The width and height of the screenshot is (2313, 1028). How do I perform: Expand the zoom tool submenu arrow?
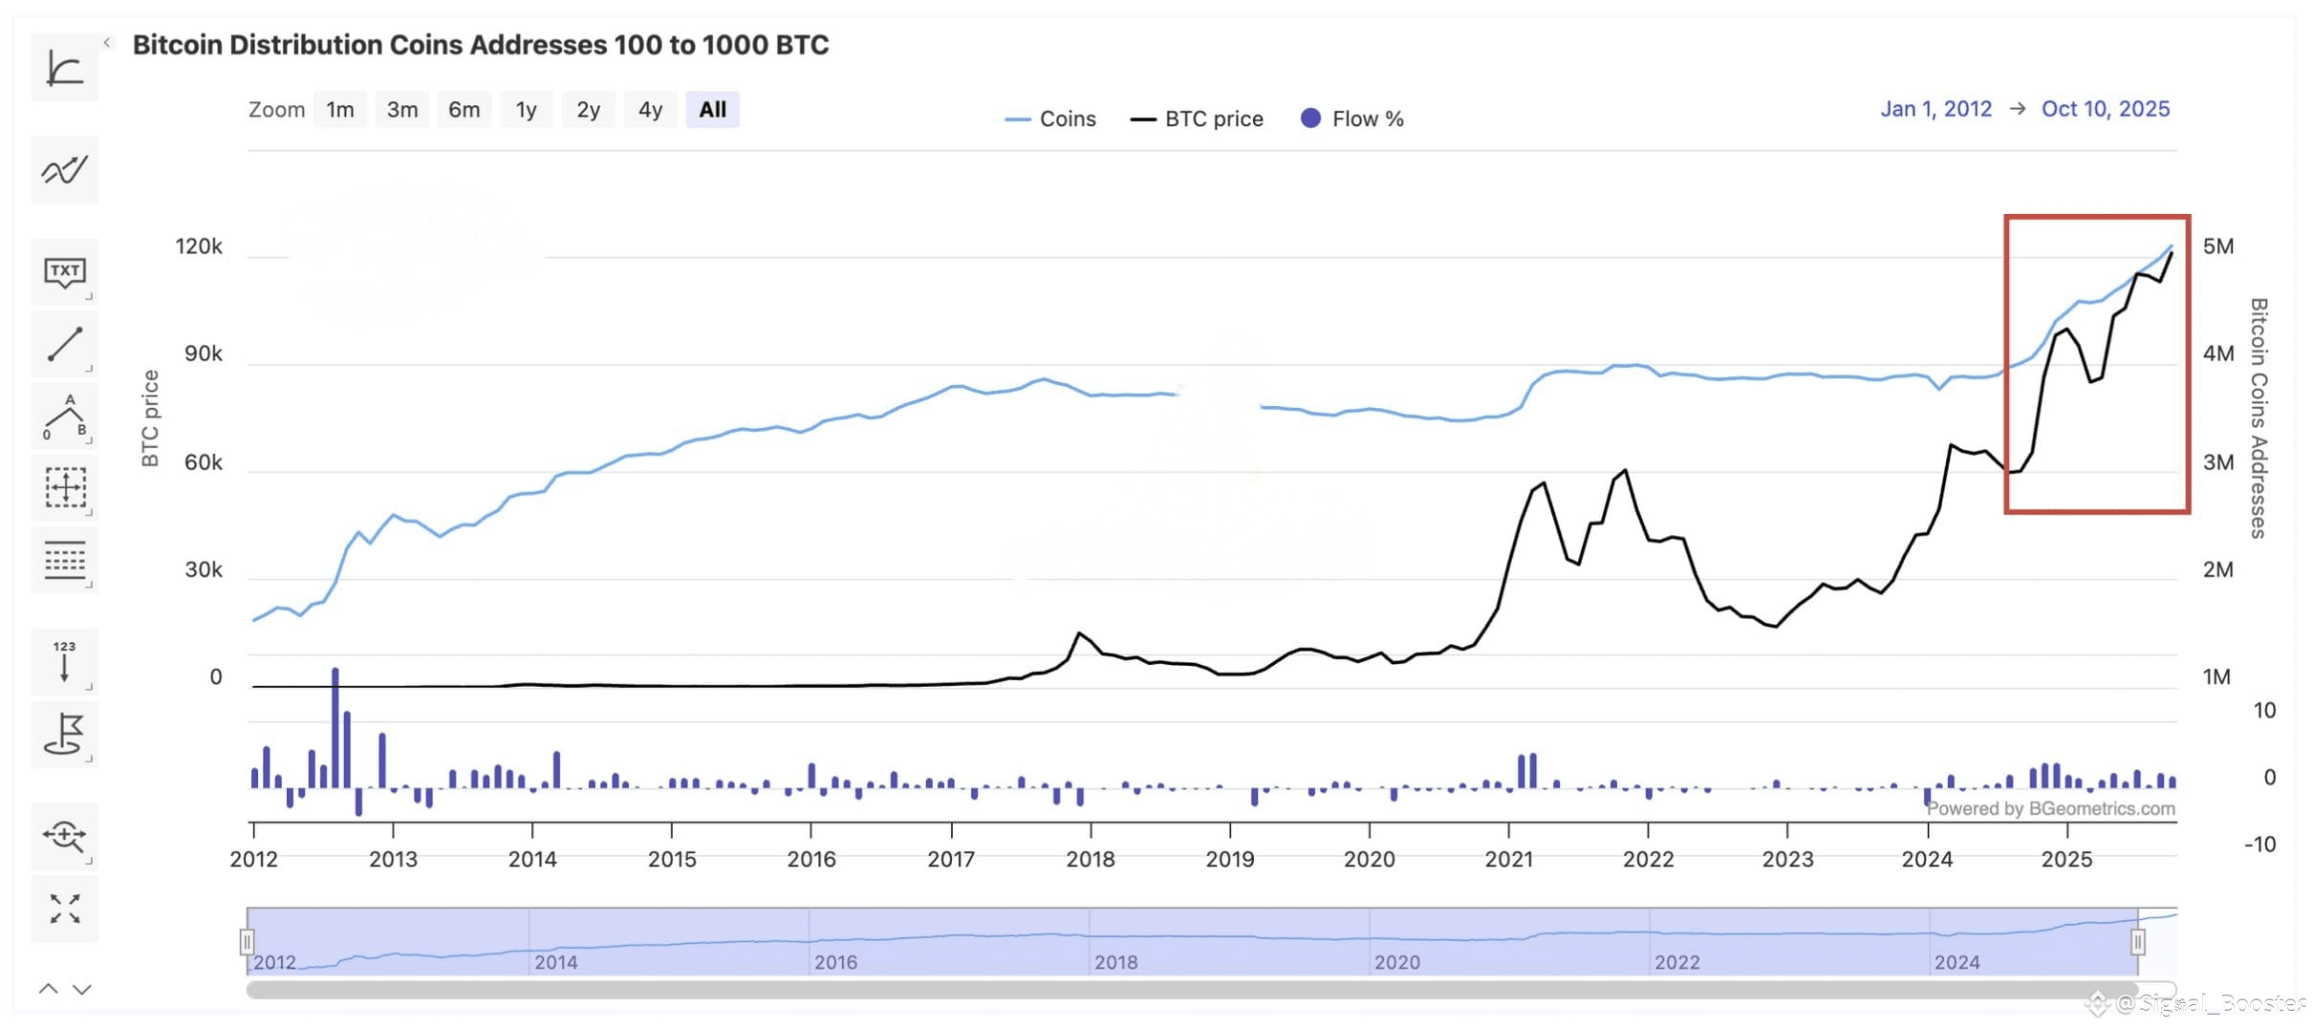[x=89, y=861]
